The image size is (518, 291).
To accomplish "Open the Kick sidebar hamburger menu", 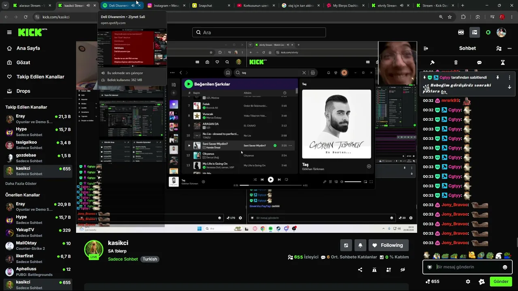I will (9, 32).
